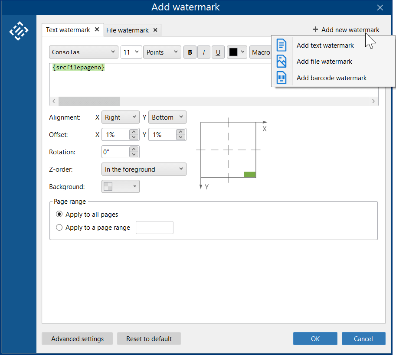396x355 pixels.
Task: Toggle italic formatting
Action: 204,52
